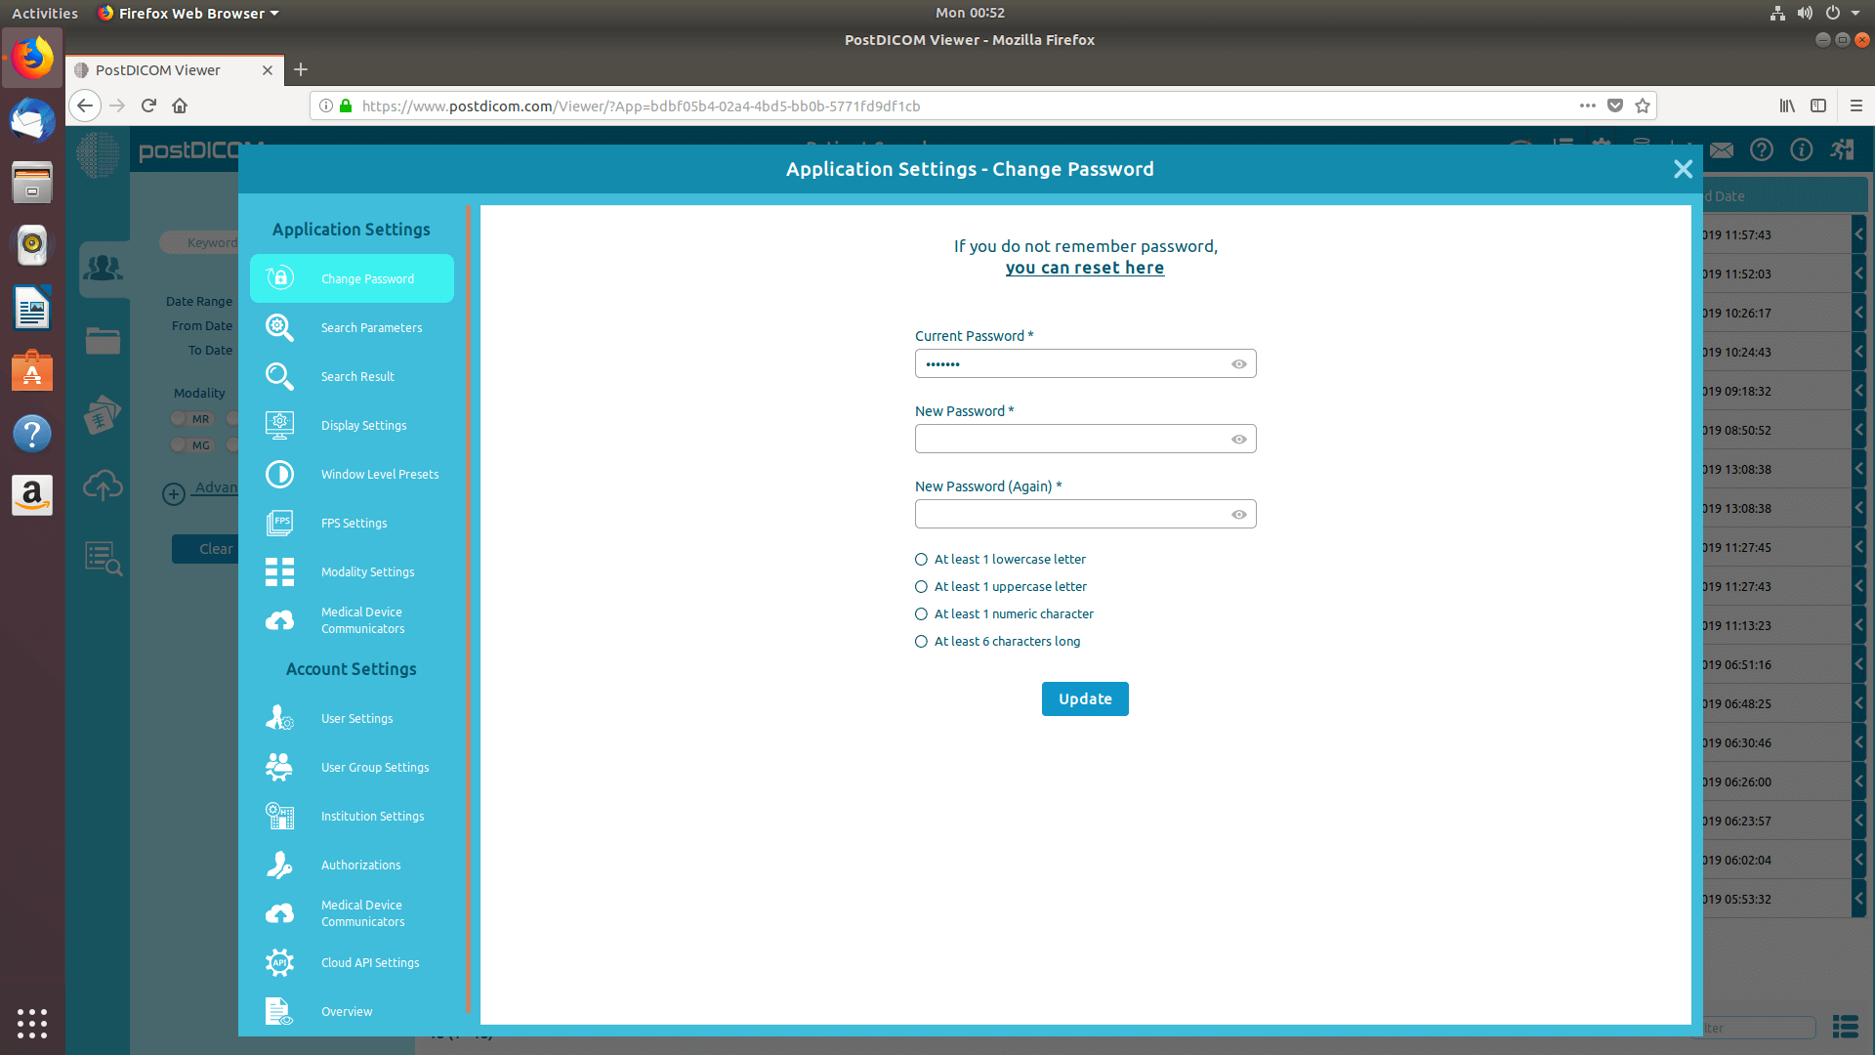
Task: Select User Settings menu item
Action: (356, 718)
